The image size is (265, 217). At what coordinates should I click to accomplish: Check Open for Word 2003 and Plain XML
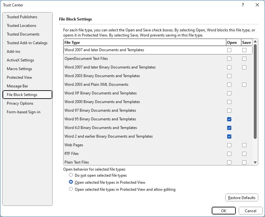(x=229, y=84)
